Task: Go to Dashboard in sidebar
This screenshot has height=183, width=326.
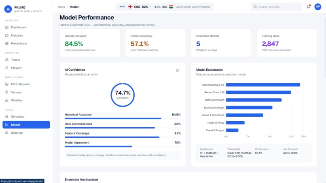Action: coord(26,27)
